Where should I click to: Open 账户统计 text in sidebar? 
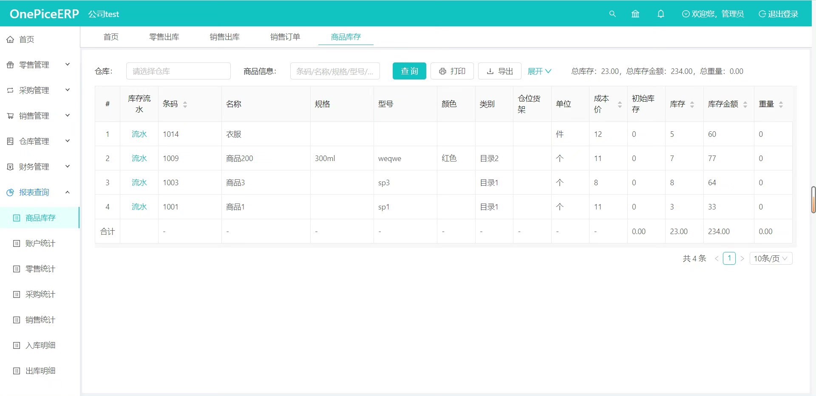click(40, 243)
